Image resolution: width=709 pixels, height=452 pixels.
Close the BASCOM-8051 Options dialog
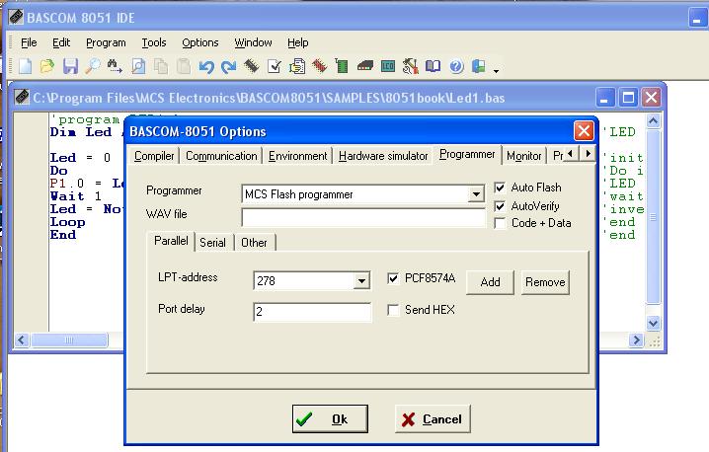(584, 131)
